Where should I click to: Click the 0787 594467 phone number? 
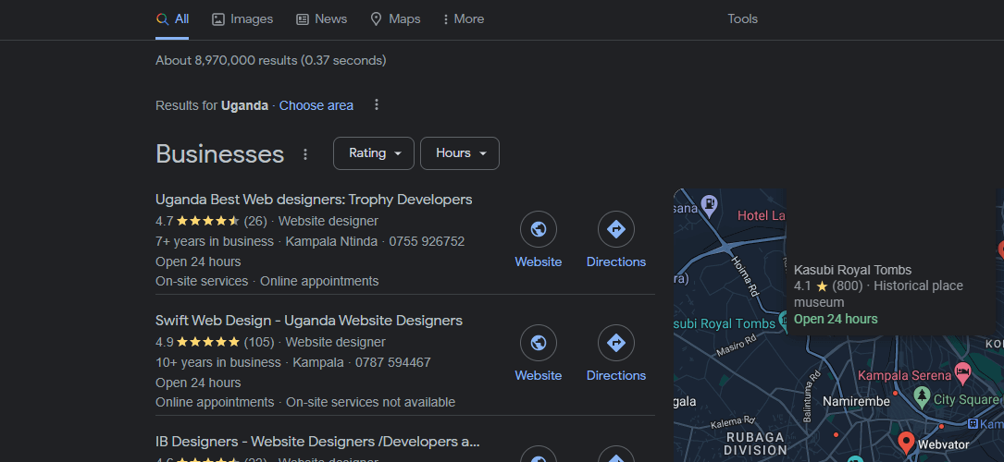pos(392,363)
